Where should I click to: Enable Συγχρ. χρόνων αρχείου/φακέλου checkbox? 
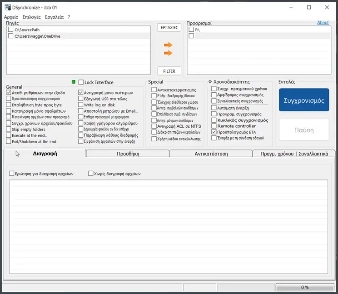(x=9, y=123)
